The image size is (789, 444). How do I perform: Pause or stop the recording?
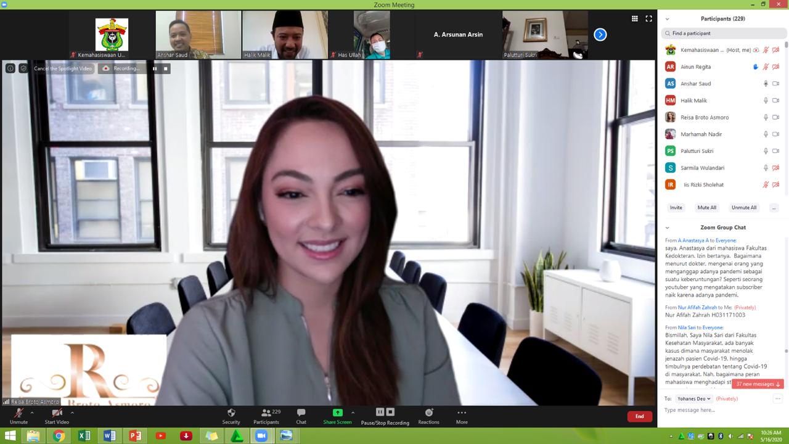(x=385, y=413)
